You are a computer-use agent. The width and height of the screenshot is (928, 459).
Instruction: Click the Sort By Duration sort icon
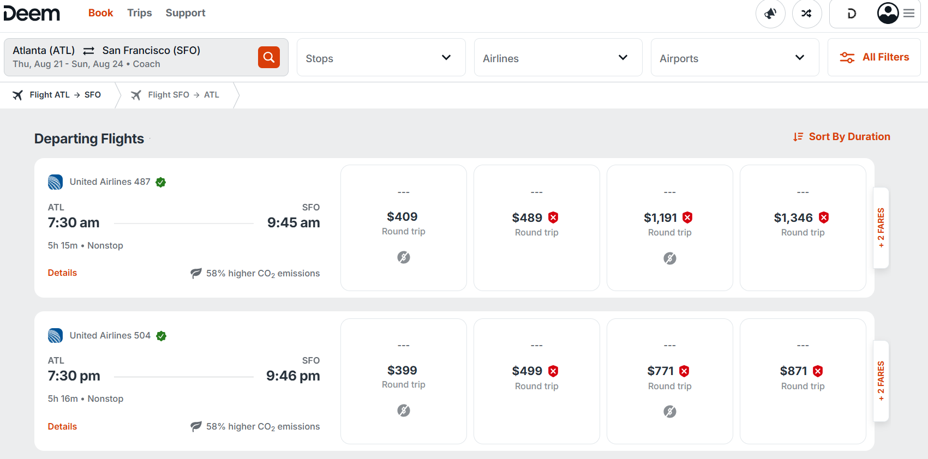798,137
